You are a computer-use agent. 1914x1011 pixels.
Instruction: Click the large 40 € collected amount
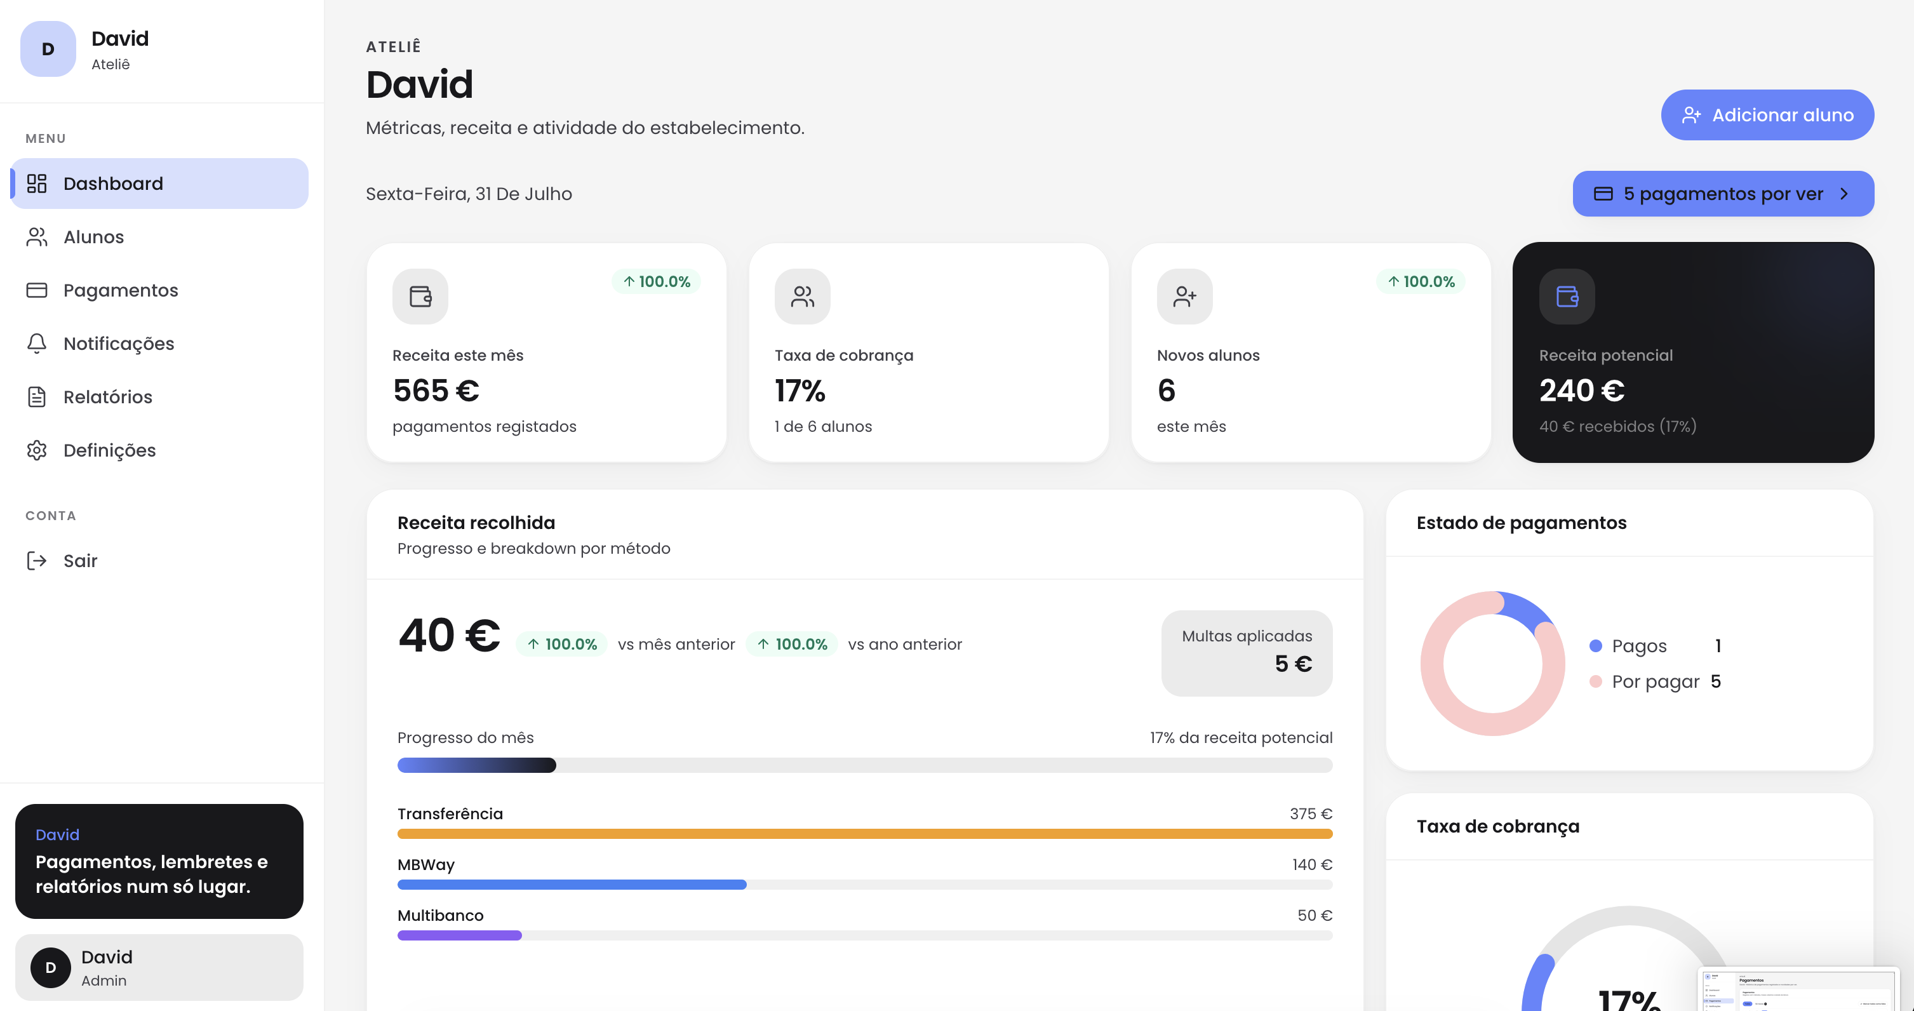(450, 636)
